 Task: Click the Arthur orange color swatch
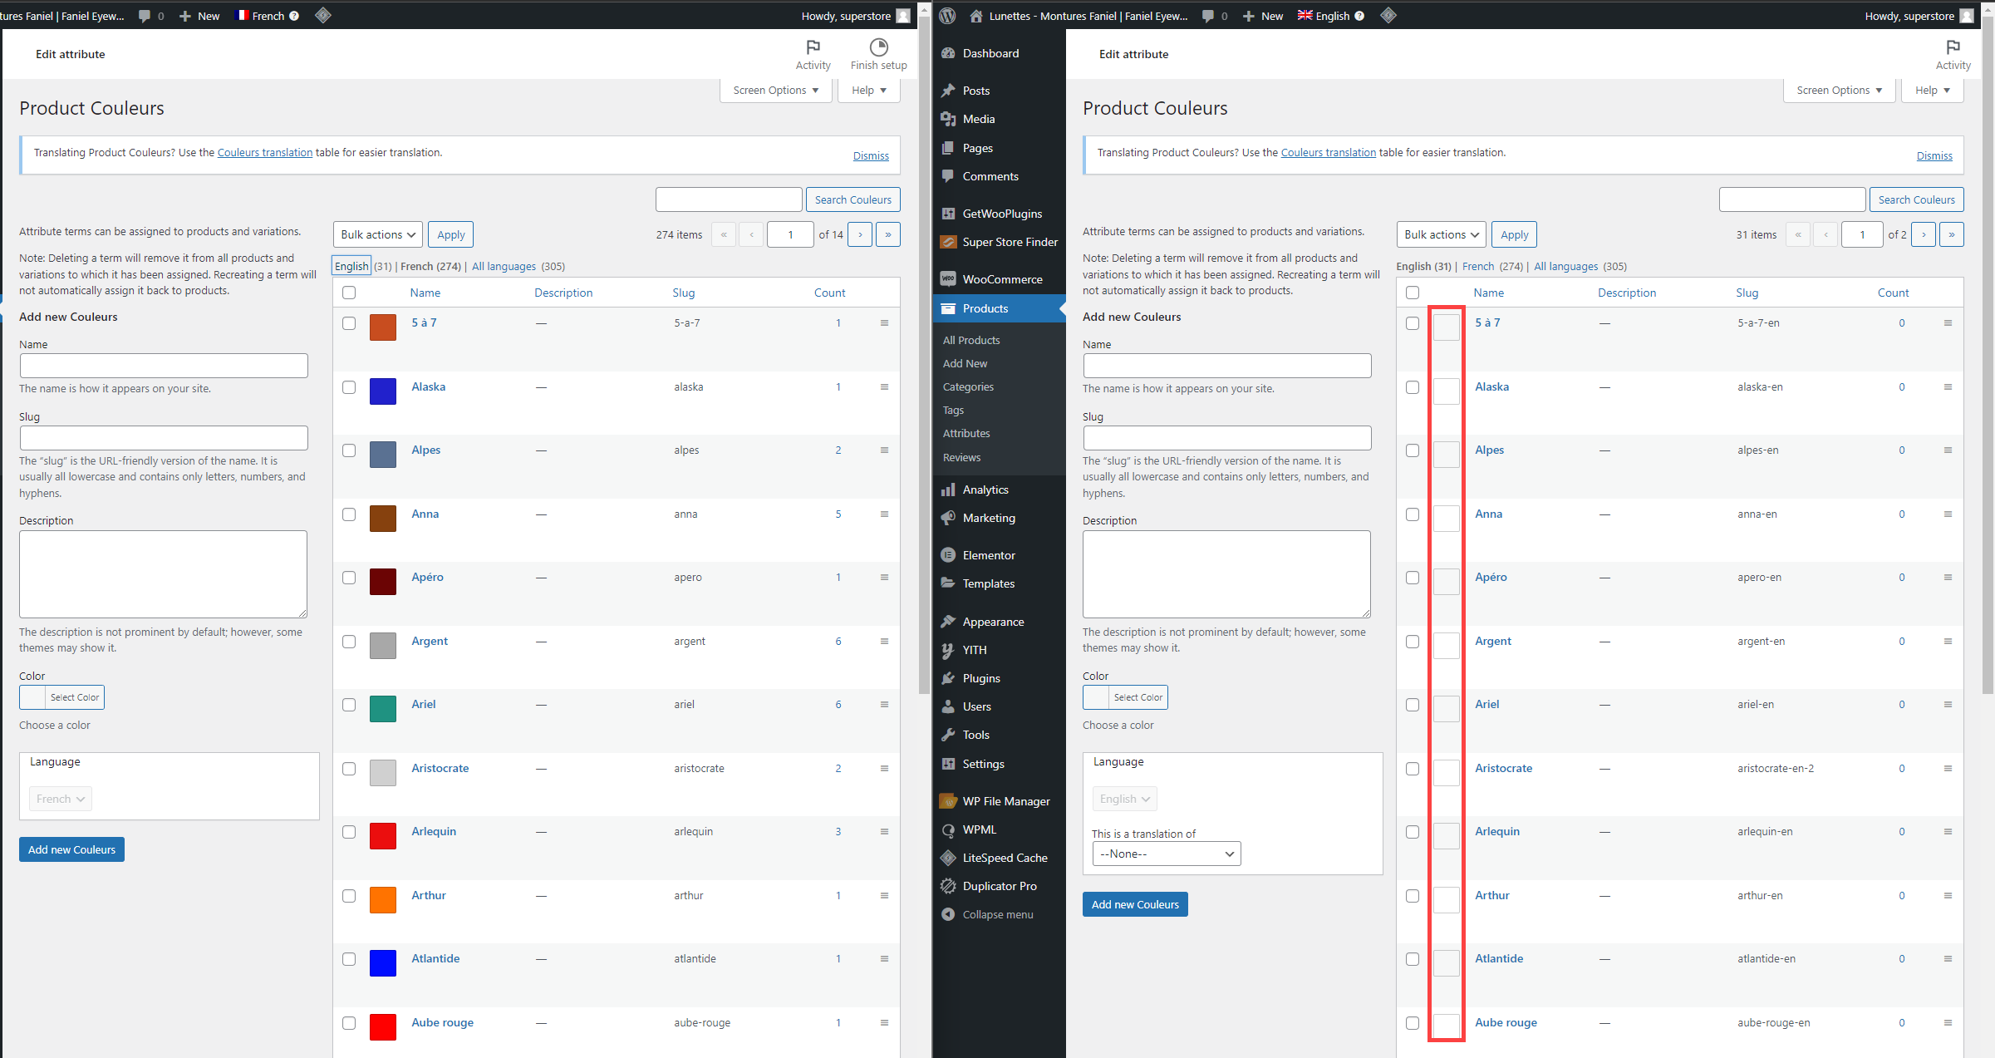pyautogui.click(x=382, y=899)
